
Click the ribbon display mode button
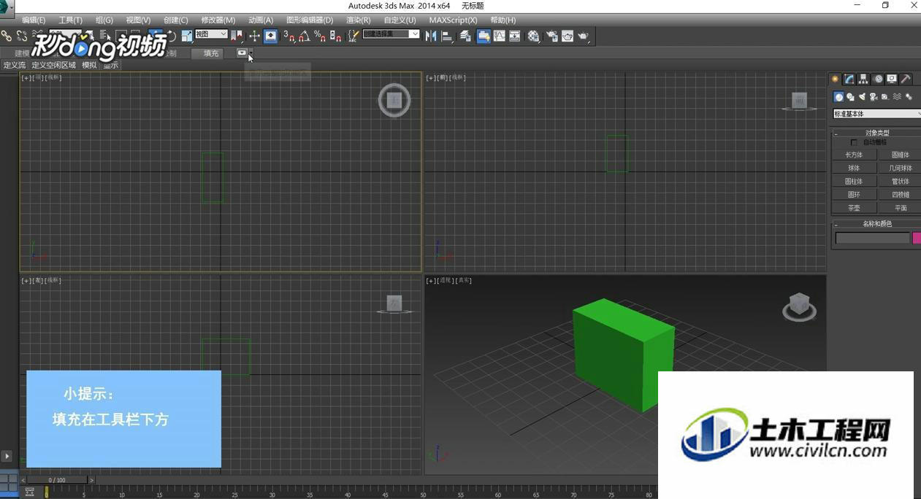[242, 53]
